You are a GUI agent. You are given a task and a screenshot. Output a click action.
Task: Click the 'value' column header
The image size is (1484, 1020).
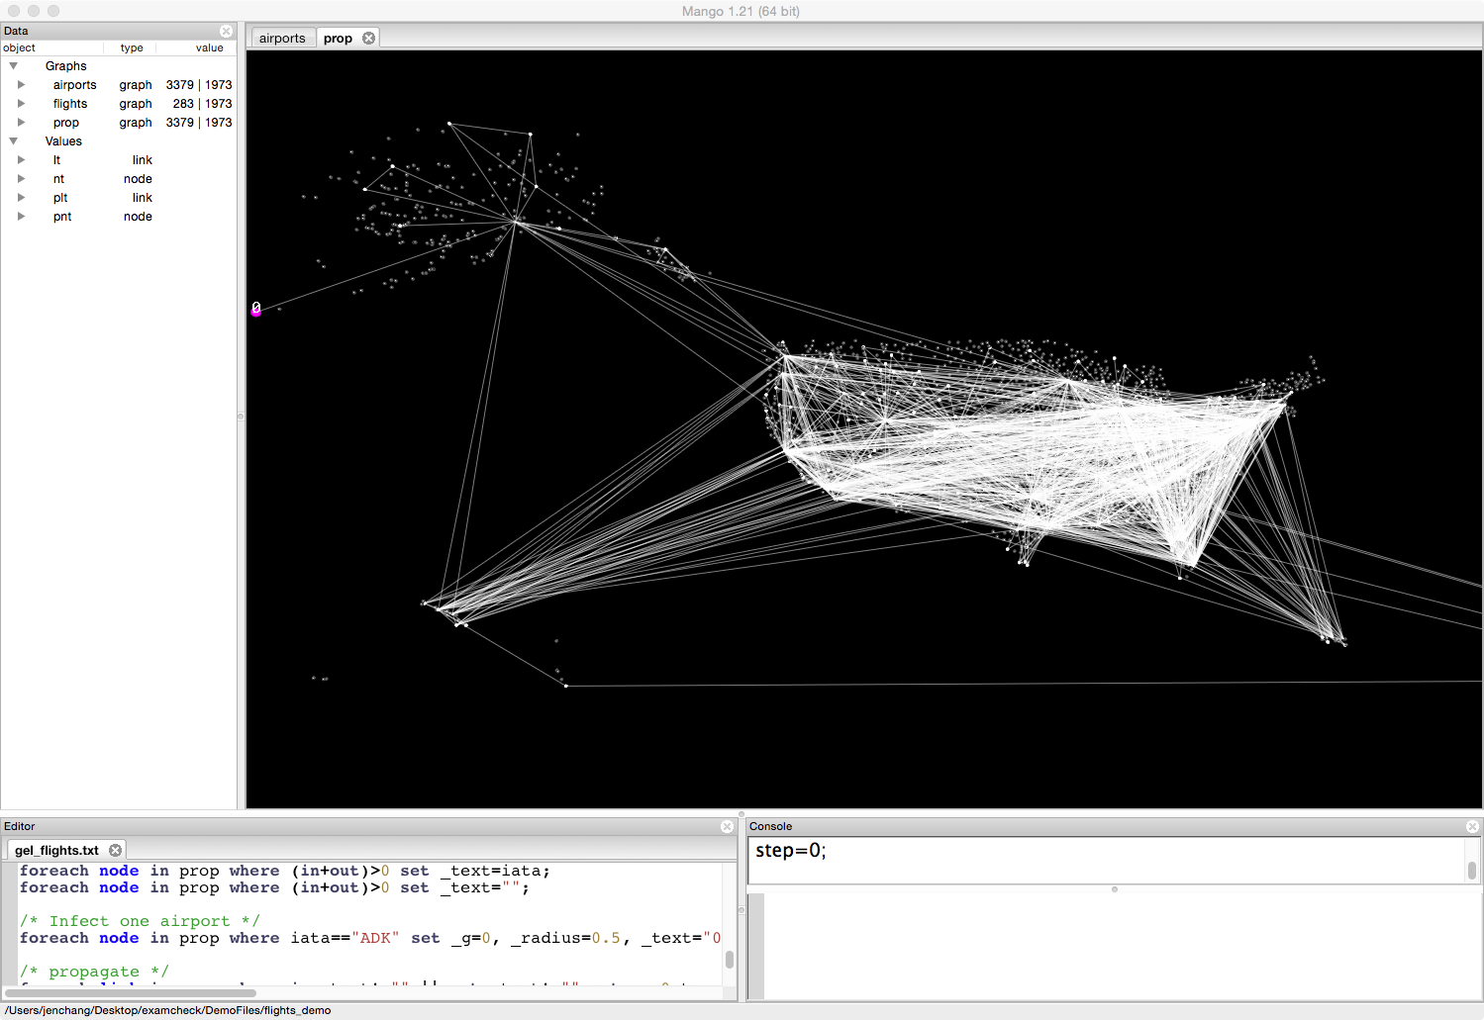coord(209,47)
